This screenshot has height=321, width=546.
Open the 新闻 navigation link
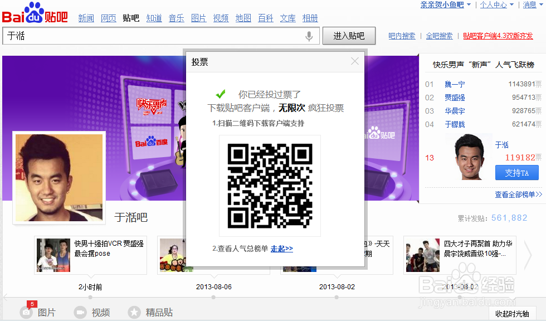[86, 18]
